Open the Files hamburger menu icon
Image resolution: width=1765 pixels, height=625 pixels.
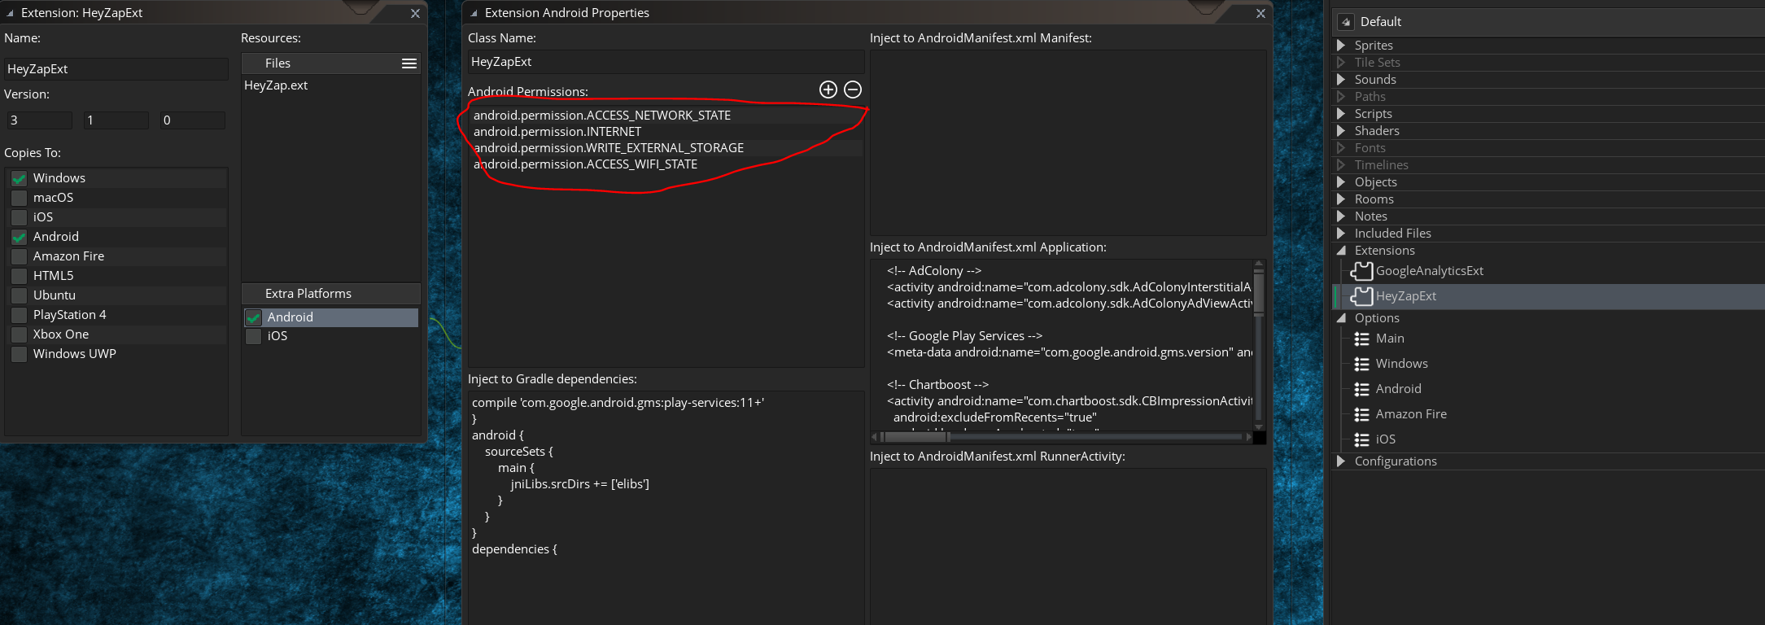tap(409, 63)
